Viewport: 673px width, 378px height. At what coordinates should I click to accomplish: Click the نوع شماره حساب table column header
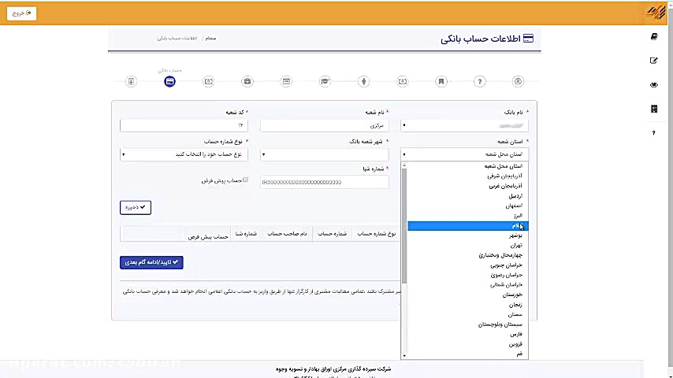click(x=377, y=234)
